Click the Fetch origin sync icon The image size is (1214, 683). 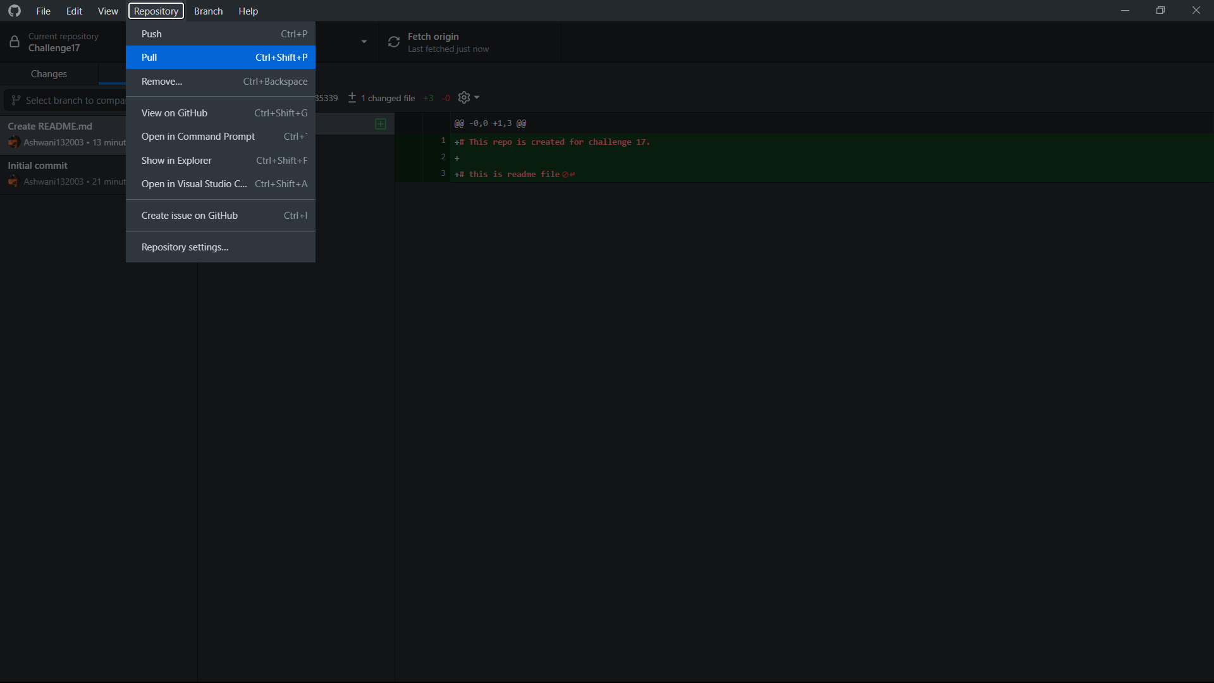393,42
